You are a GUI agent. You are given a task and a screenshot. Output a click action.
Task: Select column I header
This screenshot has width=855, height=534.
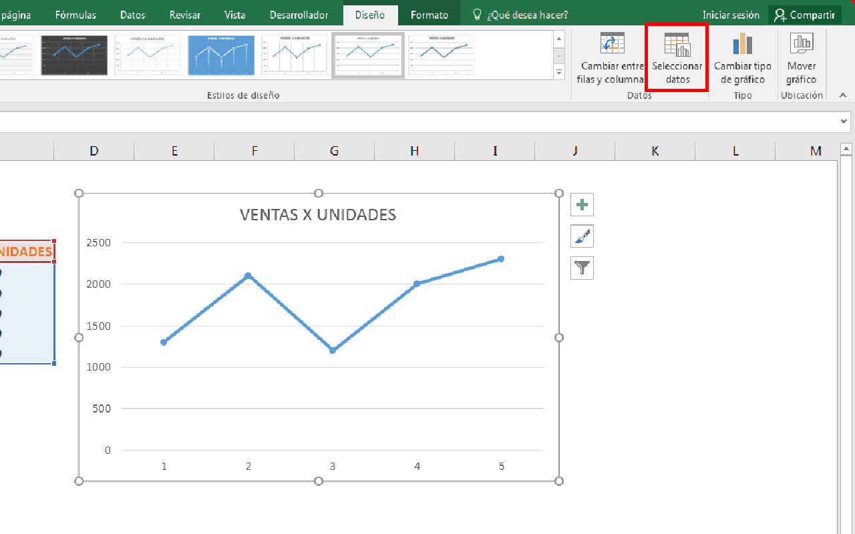(495, 152)
